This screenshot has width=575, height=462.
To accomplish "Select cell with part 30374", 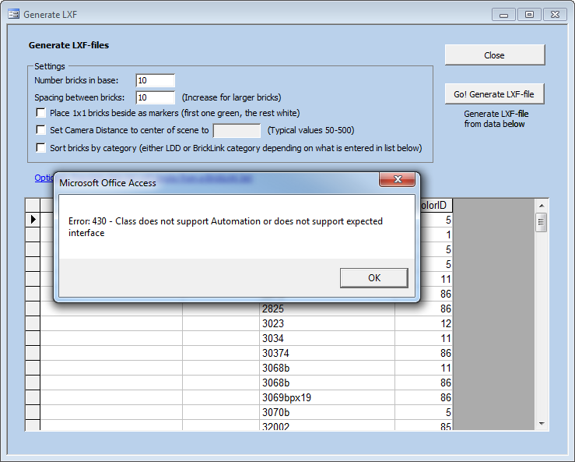I will point(327,353).
